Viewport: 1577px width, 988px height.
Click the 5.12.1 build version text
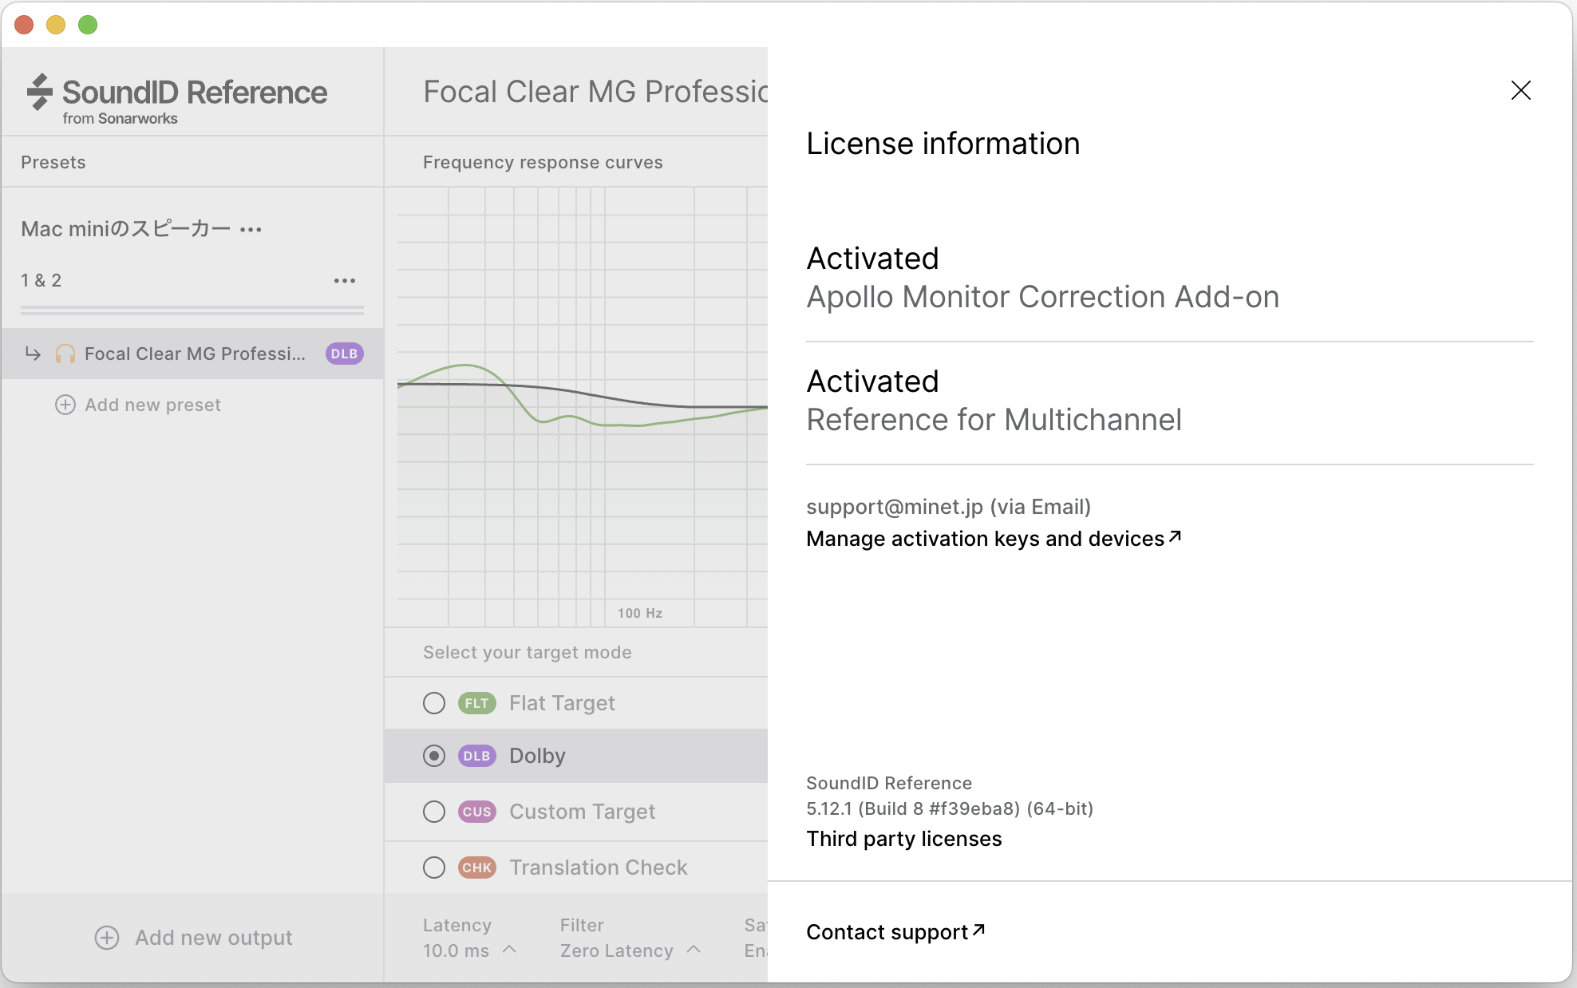click(949, 808)
